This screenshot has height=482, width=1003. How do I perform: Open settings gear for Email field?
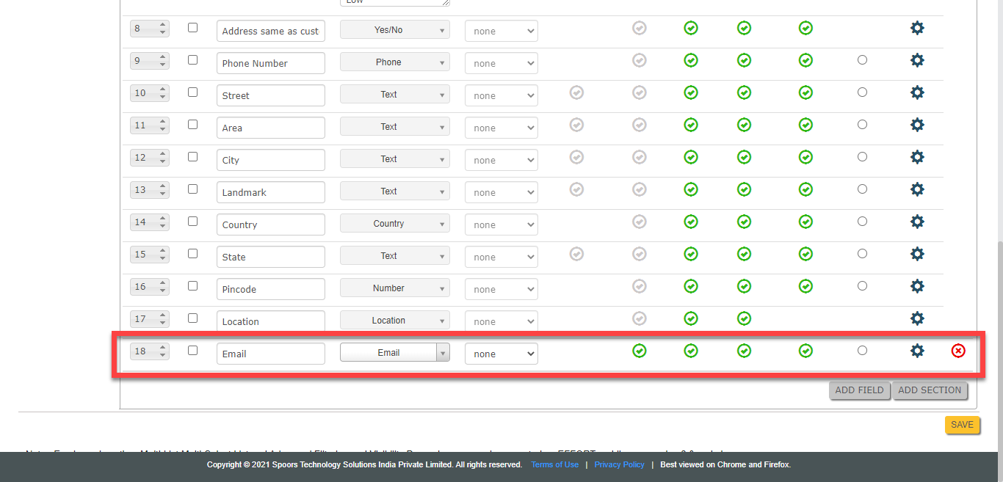(x=917, y=351)
